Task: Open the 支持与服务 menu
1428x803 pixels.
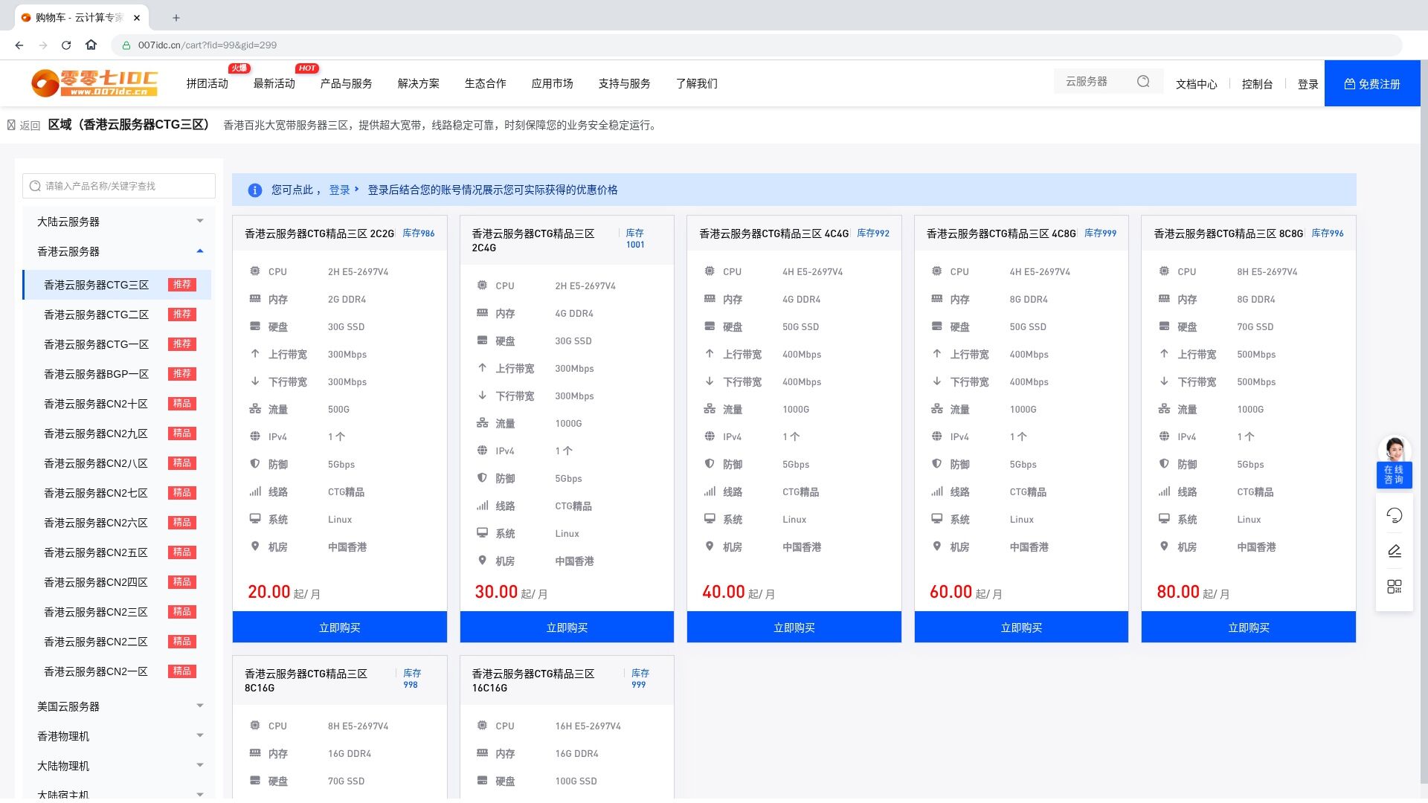Action: coord(625,83)
